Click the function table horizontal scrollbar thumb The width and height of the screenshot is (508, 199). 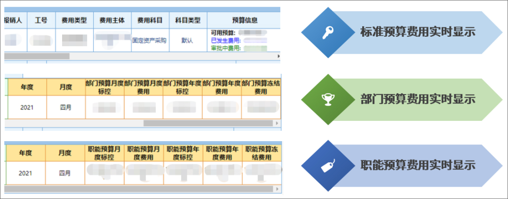138,189
